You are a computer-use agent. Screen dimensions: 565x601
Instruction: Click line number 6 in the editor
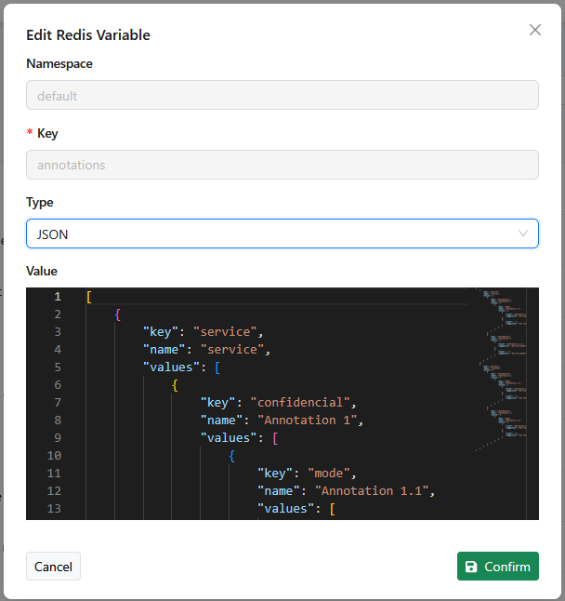58,385
